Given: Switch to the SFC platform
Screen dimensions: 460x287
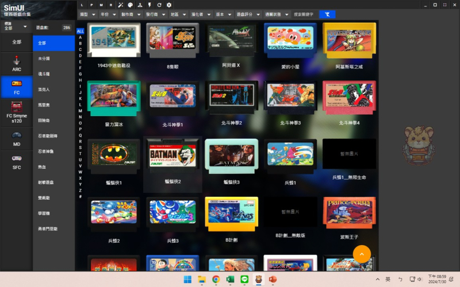Looking at the screenshot, I should (17, 162).
